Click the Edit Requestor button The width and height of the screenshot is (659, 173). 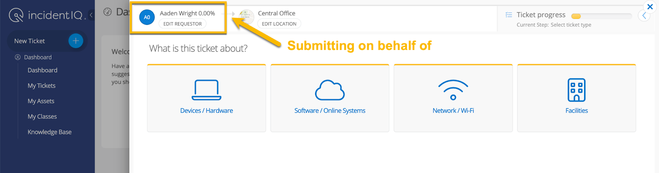(182, 24)
